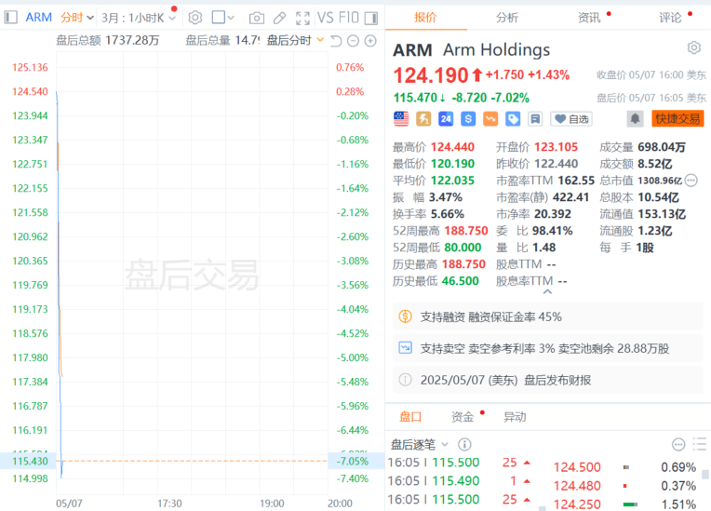Switch to the 资金 tab
This screenshot has height=511, width=711.
click(x=463, y=417)
